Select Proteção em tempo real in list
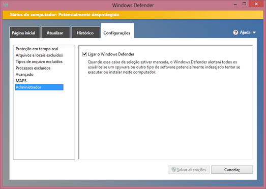Viewport: 266px width, 189px height. 37,49
